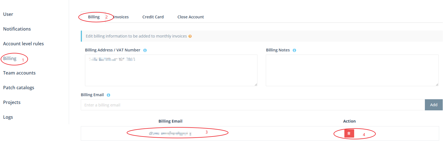Click orange help icon in info banner
Image resolution: width=445 pixels, height=149 pixels.
(x=190, y=36)
